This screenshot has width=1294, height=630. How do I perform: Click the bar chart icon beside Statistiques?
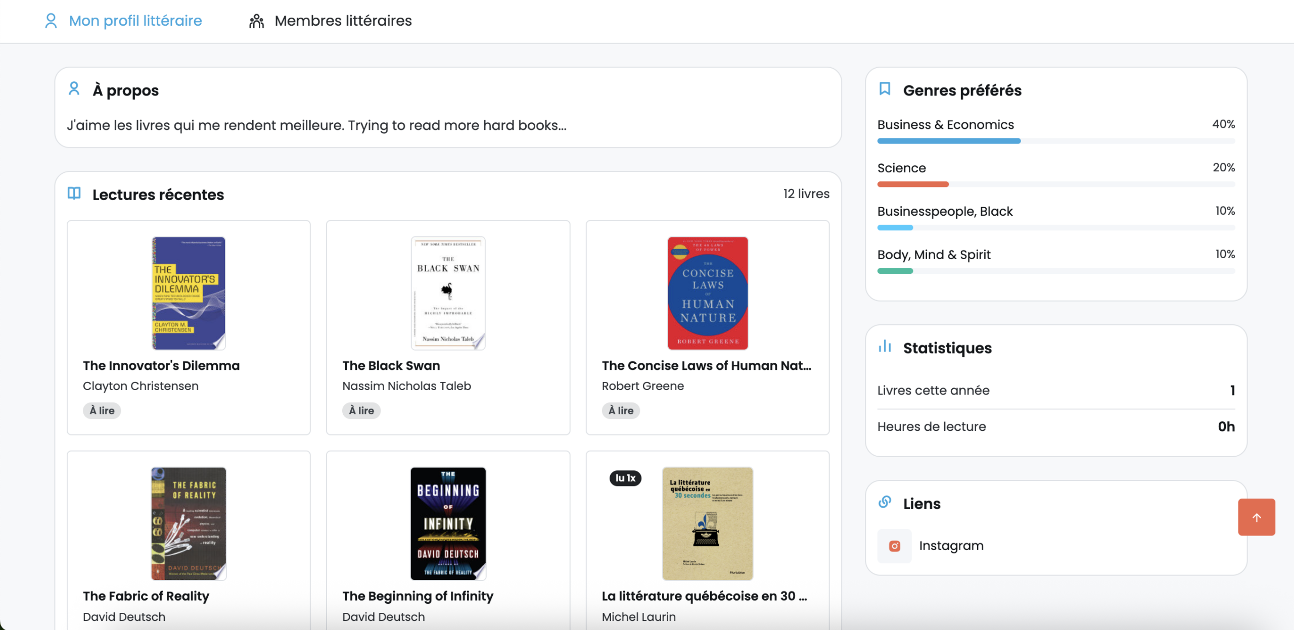click(885, 347)
